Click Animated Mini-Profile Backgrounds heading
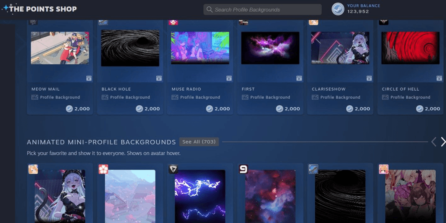446x223 pixels. 101,142
